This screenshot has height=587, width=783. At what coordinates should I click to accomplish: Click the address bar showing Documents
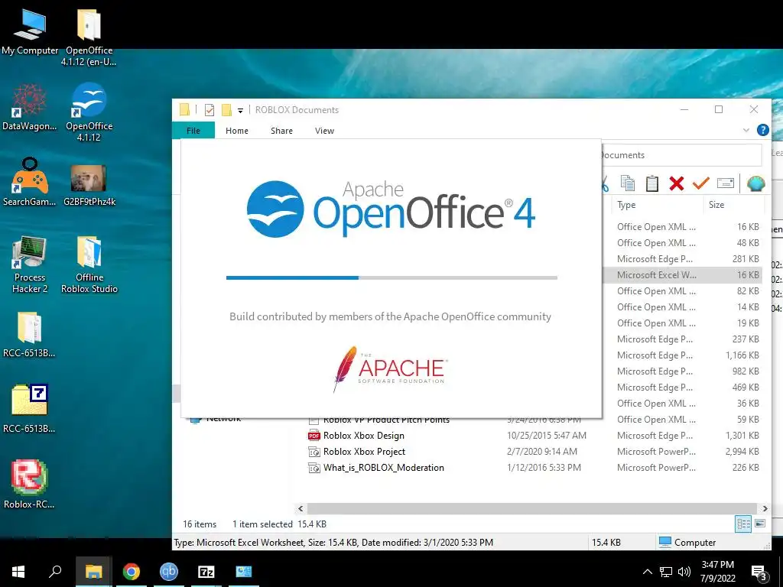pos(681,155)
